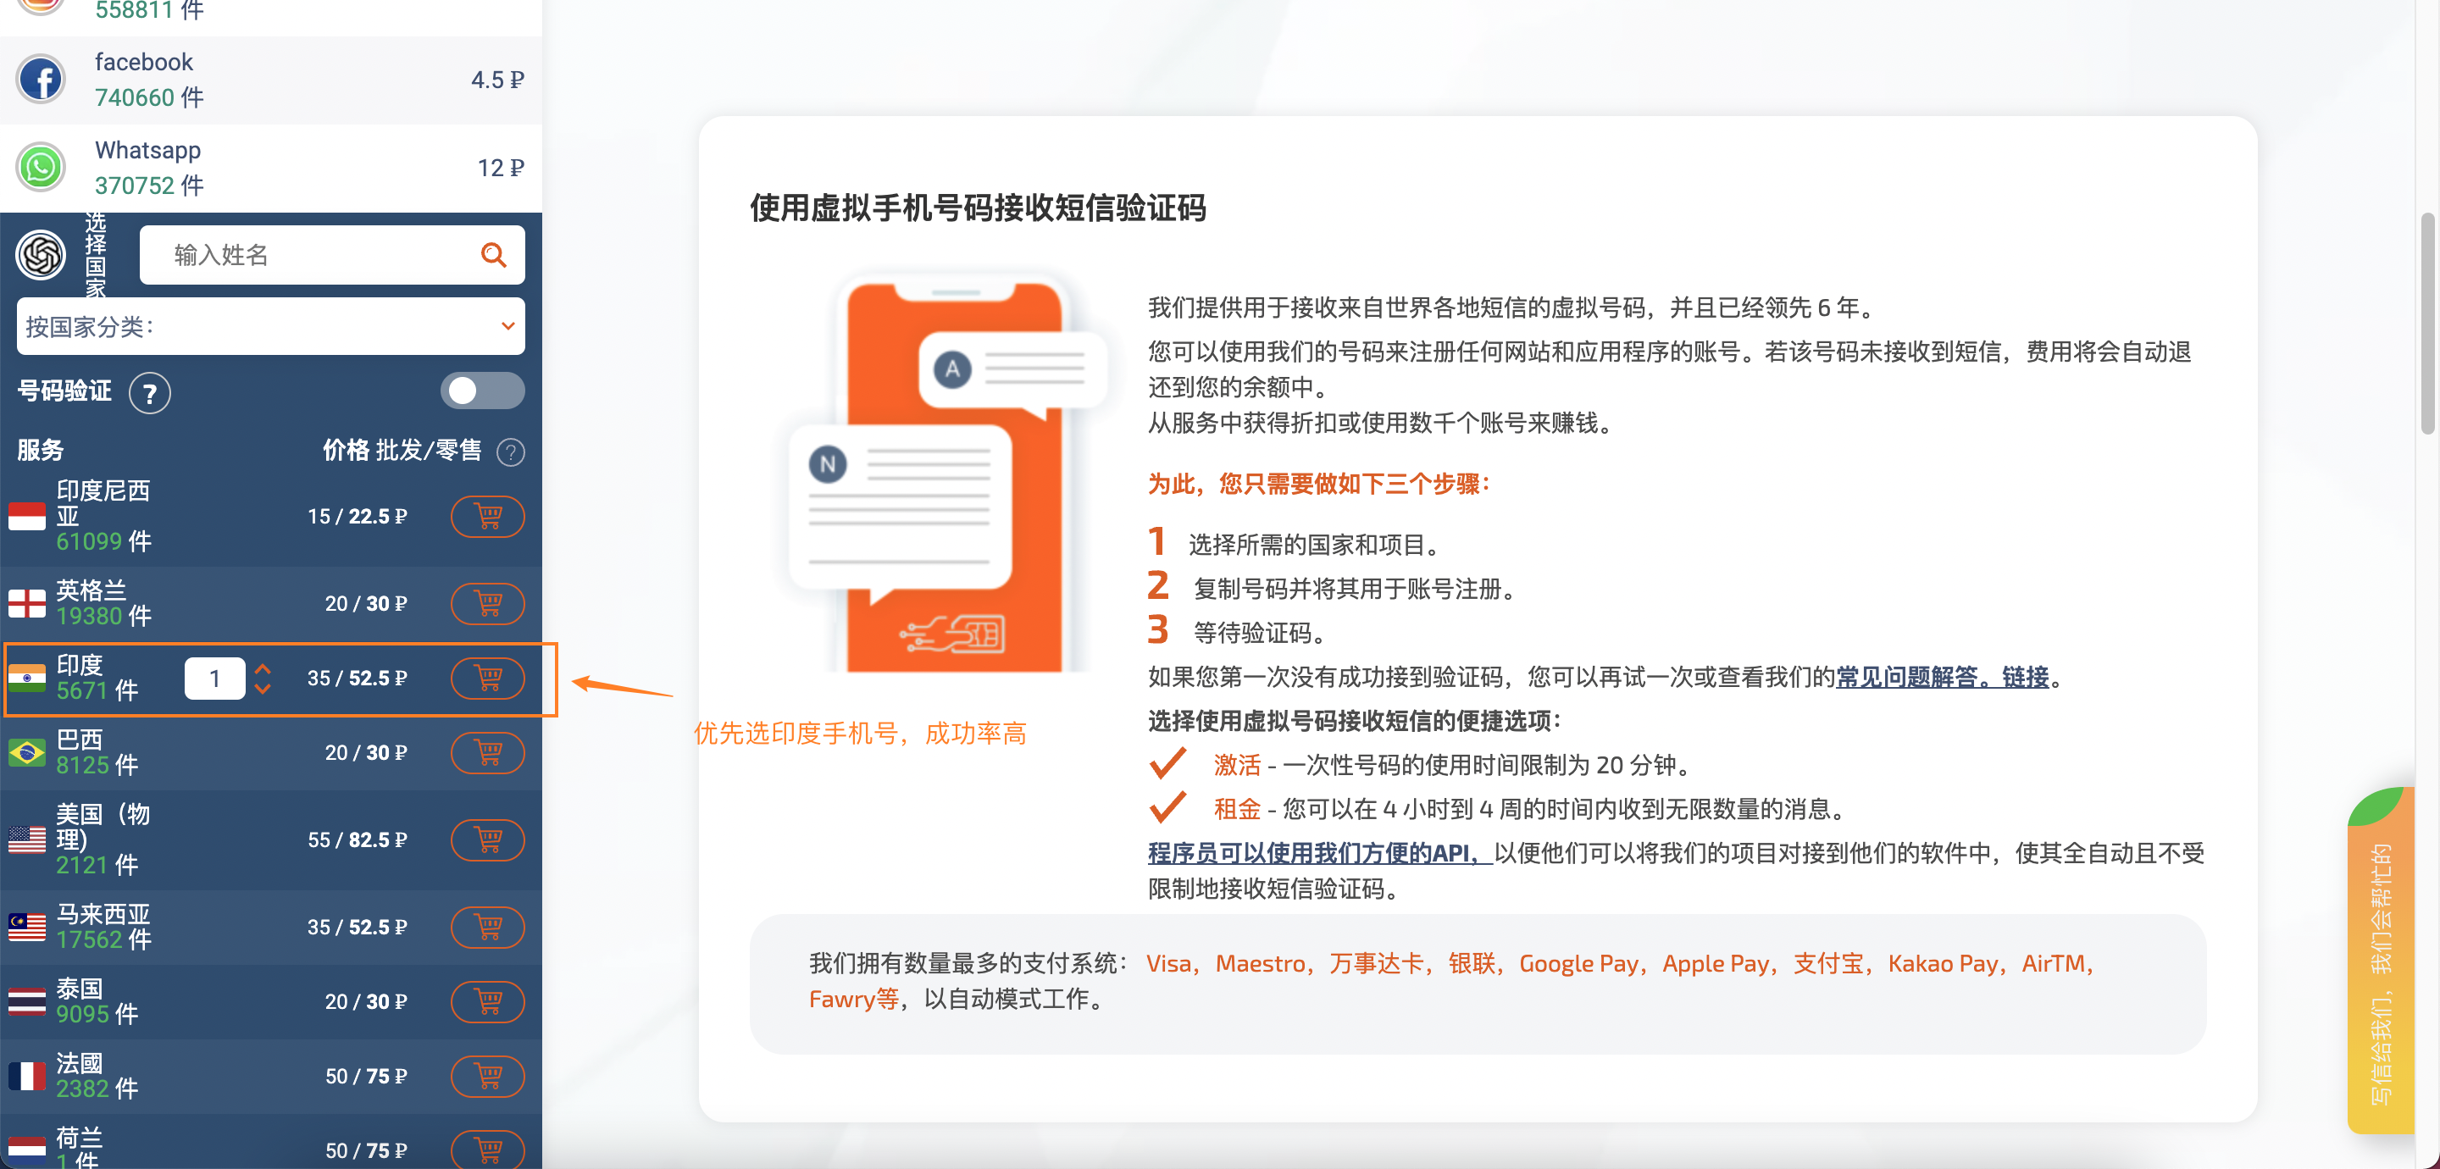Add the Brazil number via its cart icon
2440x1169 pixels.
tap(488, 753)
